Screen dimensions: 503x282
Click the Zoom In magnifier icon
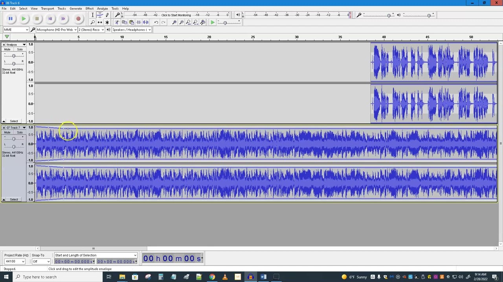click(174, 22)
